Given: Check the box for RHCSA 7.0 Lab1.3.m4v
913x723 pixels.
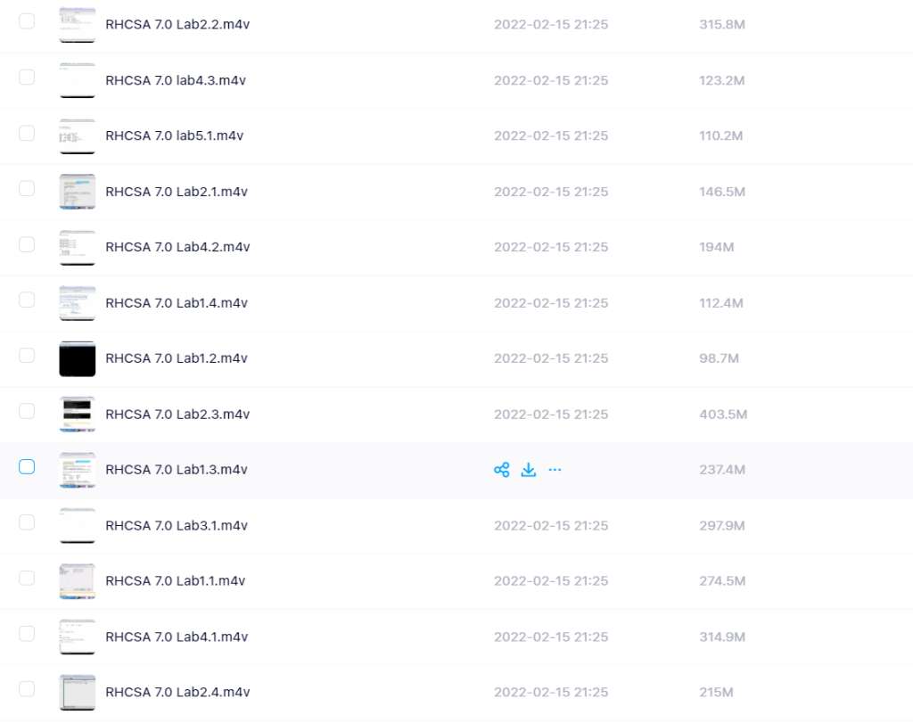Looking at the screenshot, I should (27, 466).
